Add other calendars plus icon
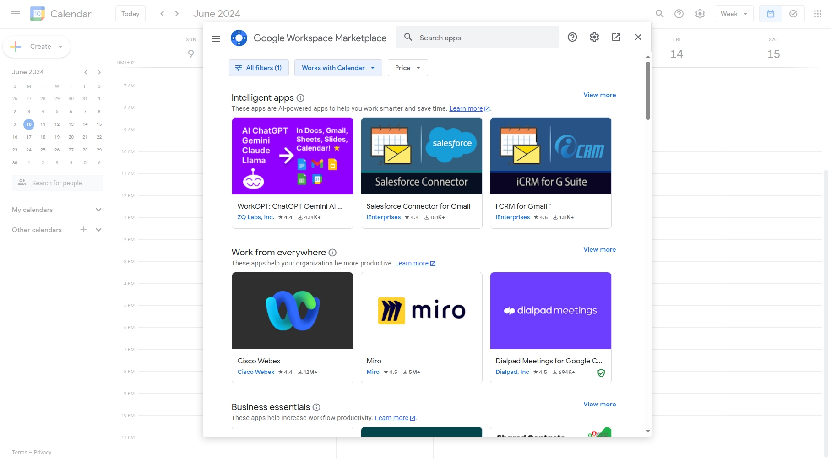 coord(83,229)
